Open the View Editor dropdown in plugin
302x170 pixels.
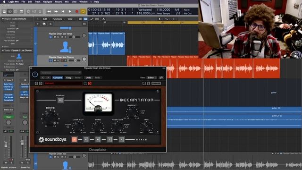pos(152,77)
